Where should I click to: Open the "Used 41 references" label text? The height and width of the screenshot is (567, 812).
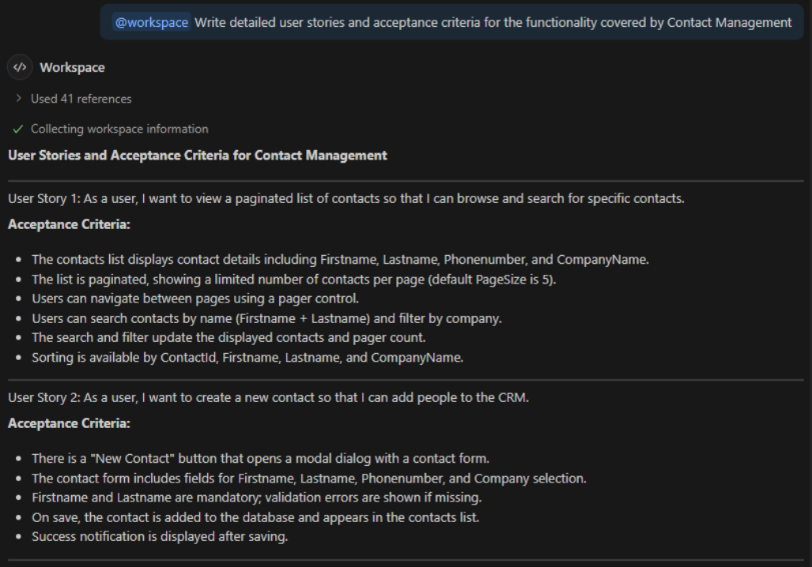tap(81, 99)
